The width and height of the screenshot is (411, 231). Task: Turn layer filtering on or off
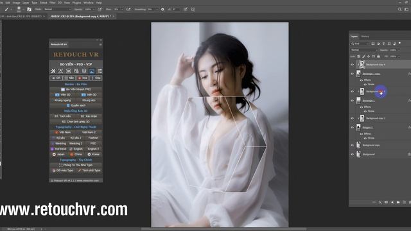coord(399,43)
